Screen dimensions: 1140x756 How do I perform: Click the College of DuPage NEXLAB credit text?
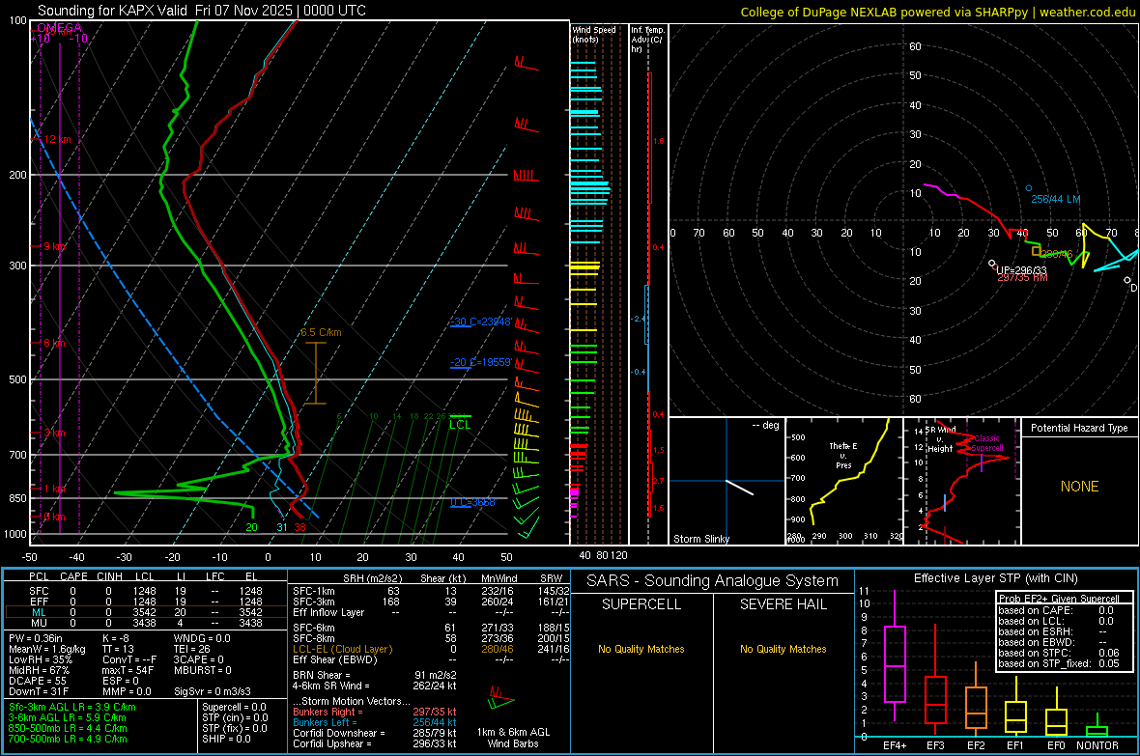(937, 12)
